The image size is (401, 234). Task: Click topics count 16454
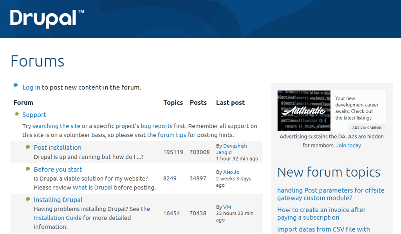click(172, 213)
